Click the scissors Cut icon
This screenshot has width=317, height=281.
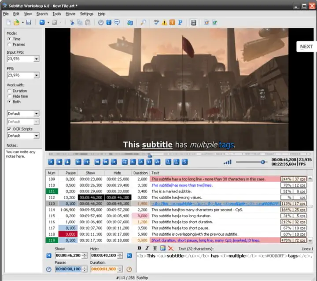(72, 22)
